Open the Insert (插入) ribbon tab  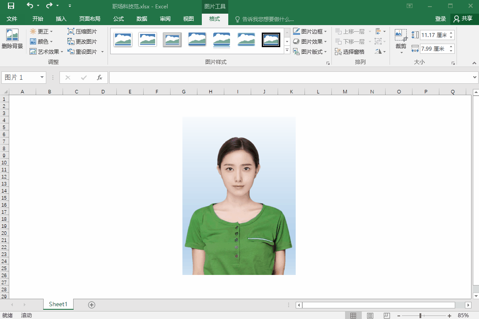point(61,19)
